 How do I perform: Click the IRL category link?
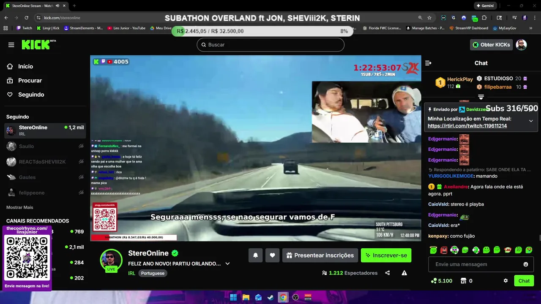click(x=131, y=273)
